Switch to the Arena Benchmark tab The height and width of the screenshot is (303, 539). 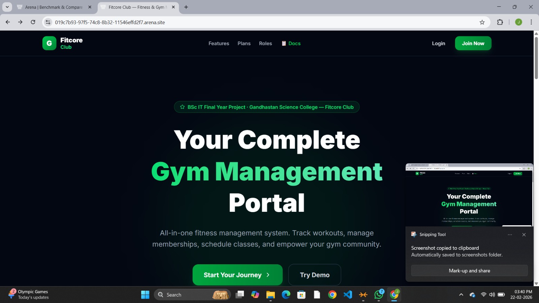tap(54, 7)
